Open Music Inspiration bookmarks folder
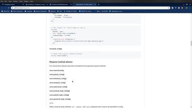 (x=40, y=11)
